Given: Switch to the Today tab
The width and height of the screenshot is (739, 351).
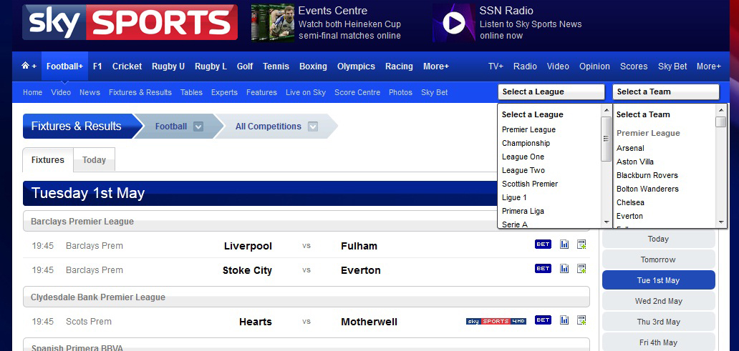Looking at the screenshot, I should 94,160.
